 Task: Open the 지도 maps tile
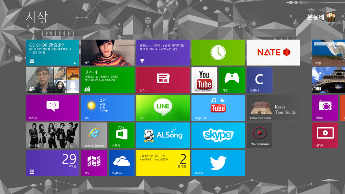pos(94,163)
